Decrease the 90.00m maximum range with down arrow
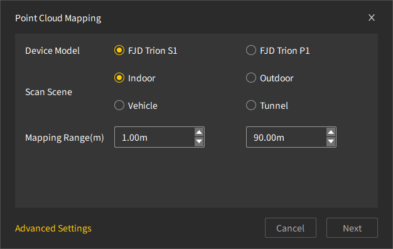393x249 pixels. pos(331,141)
